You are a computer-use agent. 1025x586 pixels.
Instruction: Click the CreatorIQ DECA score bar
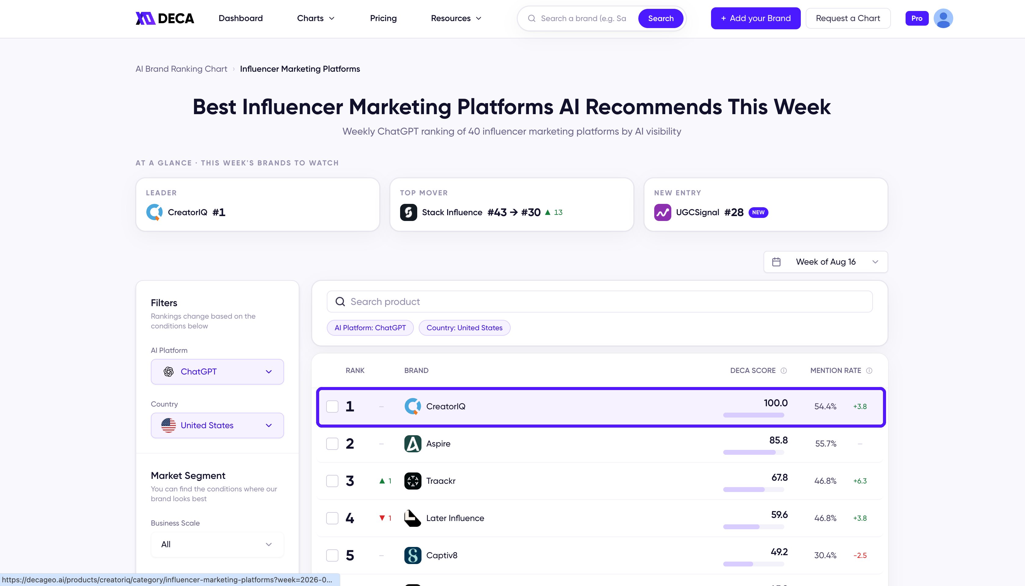753,415
